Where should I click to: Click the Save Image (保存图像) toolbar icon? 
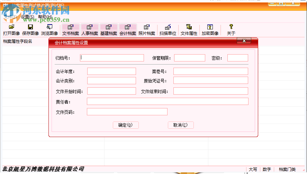click(30, 30)
